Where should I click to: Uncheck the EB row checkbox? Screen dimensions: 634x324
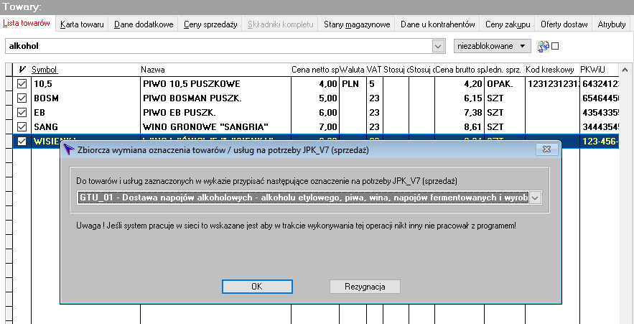point(22,113)
